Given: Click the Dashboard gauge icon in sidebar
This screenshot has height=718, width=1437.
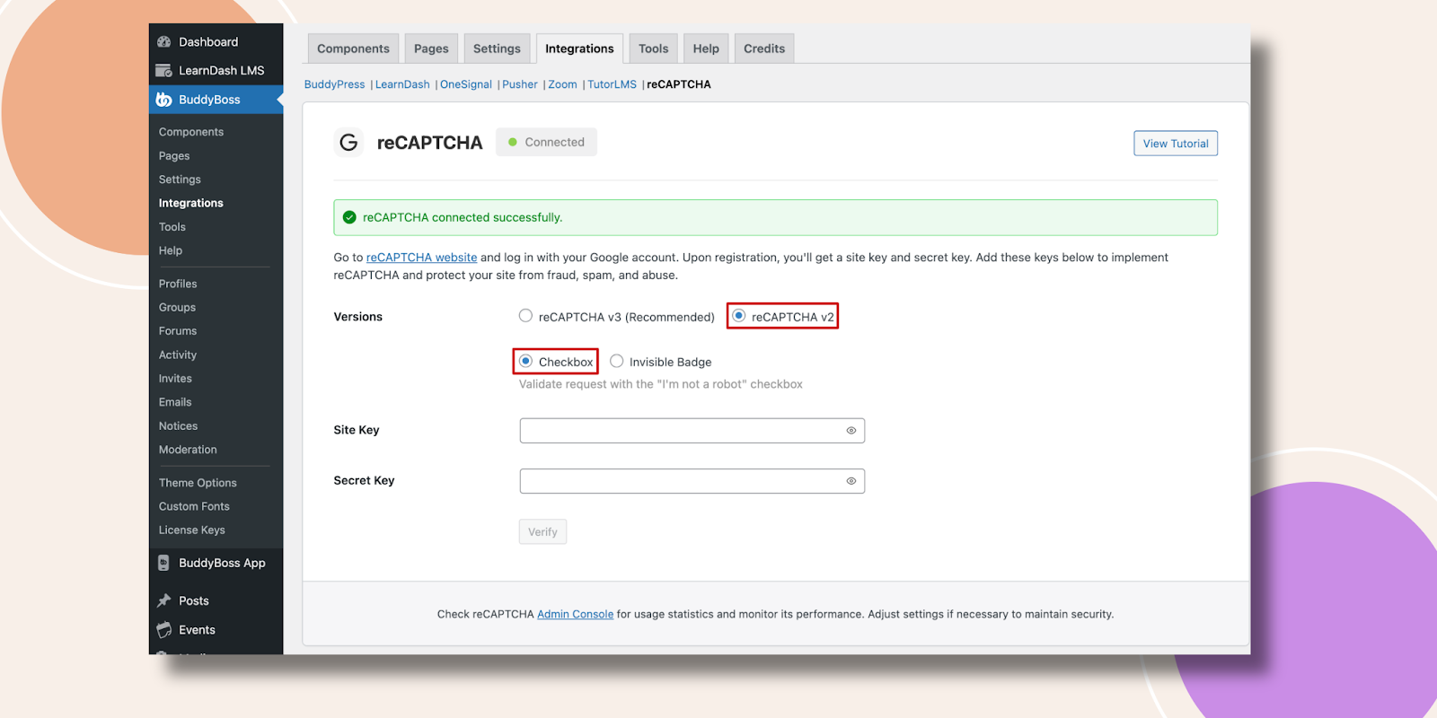Looking at the screenshot, I should point(163,42).
